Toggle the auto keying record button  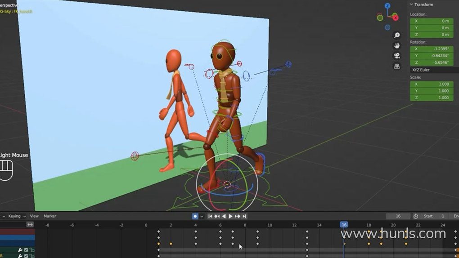click(195, 216)
